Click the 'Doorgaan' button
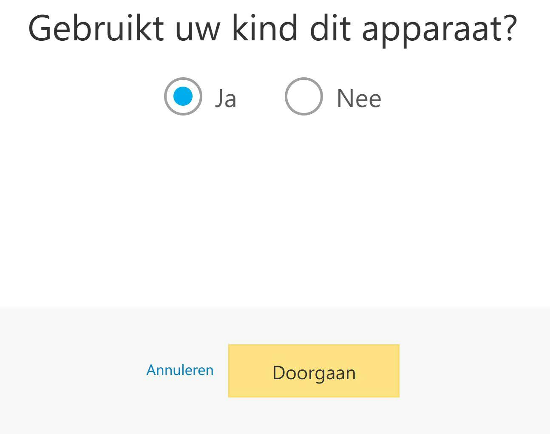 (x=314, y=371)
